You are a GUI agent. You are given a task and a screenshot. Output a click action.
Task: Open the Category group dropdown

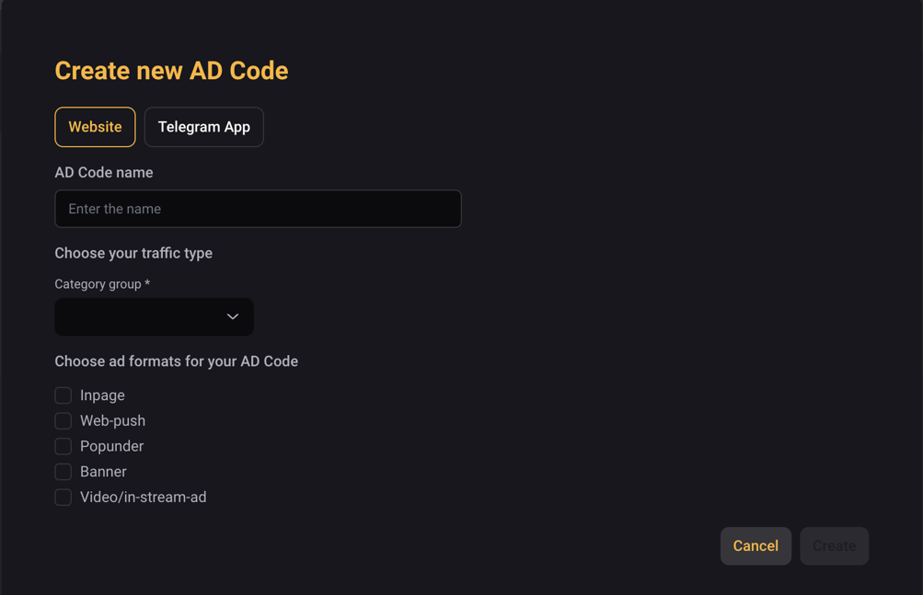coord(154,316)
